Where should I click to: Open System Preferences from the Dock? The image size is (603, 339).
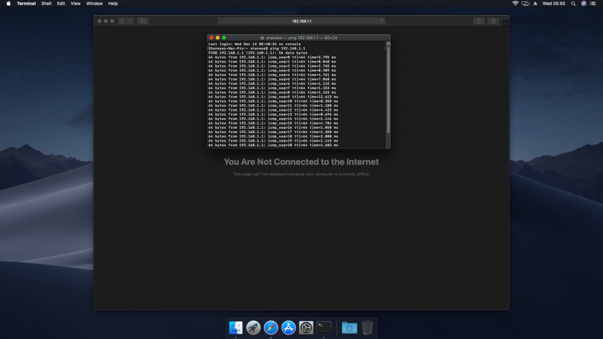click(x=306, y=328)
